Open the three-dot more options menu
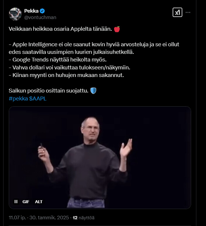206x226 pixels. (x=188, y=12)
